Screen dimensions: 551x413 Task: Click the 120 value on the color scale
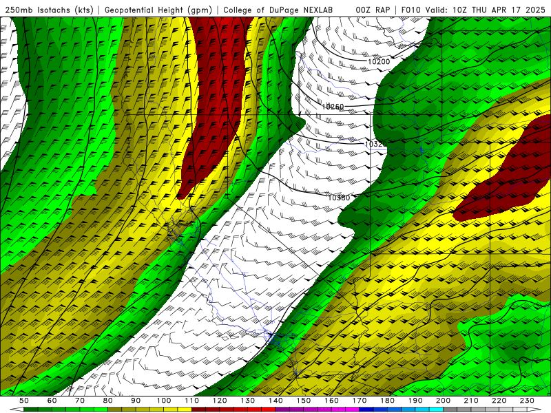(220, 401)
